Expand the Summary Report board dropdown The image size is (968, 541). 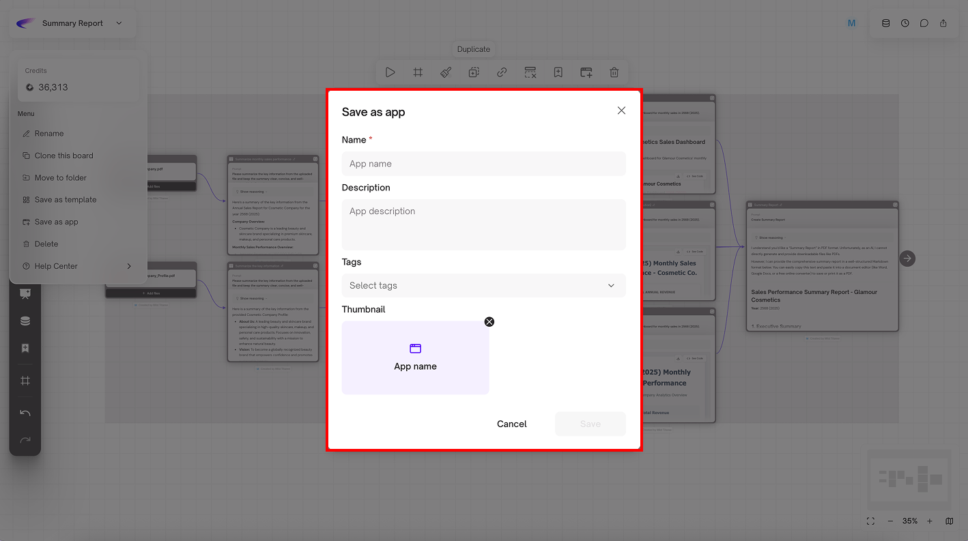click(119, 23)
